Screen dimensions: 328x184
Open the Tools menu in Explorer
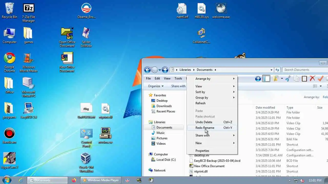(178, 78)
